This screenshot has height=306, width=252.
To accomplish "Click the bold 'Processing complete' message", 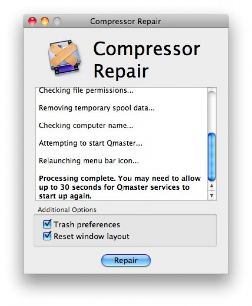I will pyautogui.click(x=120, y=187).
